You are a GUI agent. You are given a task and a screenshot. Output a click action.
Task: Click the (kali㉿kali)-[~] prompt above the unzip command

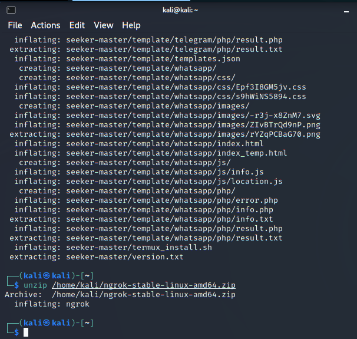click(x=56, y=276)
